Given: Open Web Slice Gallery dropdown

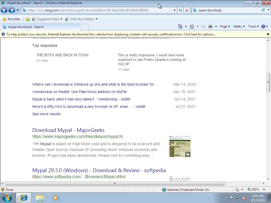Looking at the screenshot, I should coord(81,19).
